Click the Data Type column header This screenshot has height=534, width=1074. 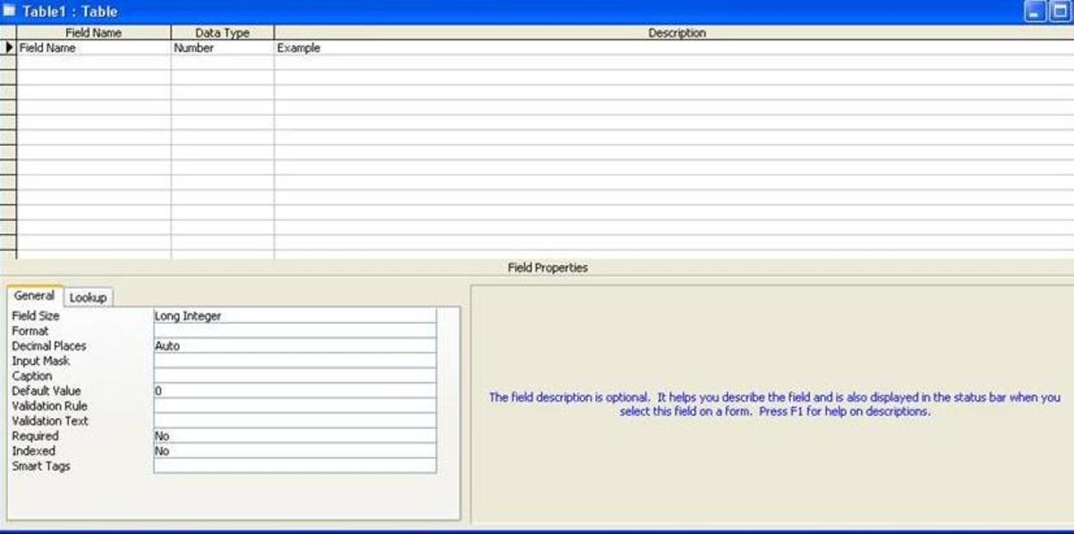click(x=222, y=33)
